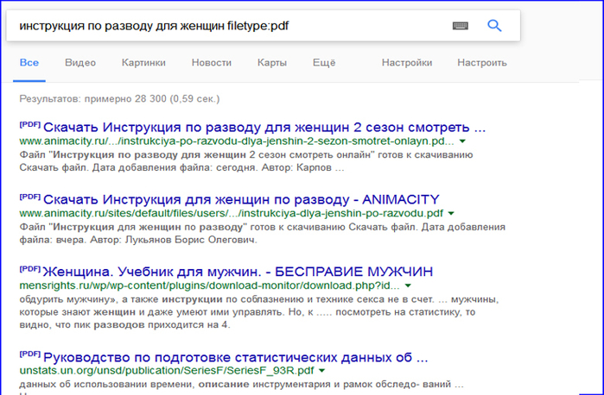The height and width of the screenshot is (395, 604).
Task: Expand dropdown arrow beside instrukciya-dlya-jenshin-po-razvodu.pdf URL
Action: (x=451, y=213)
